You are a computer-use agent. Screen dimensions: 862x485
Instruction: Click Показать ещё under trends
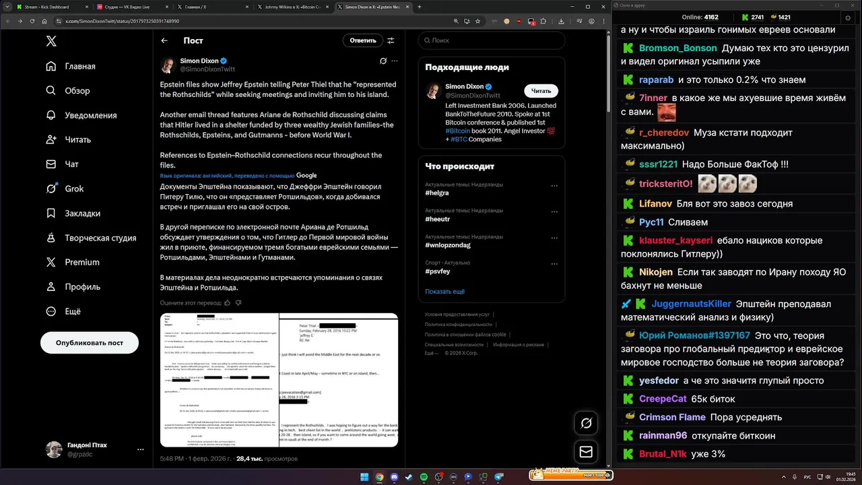(445, 292)
